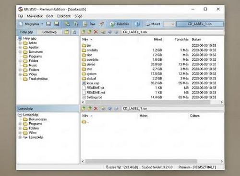Click the Mount button
Image resolution: width=240 pixels, height=176 pixels.
tap(153, 24)
